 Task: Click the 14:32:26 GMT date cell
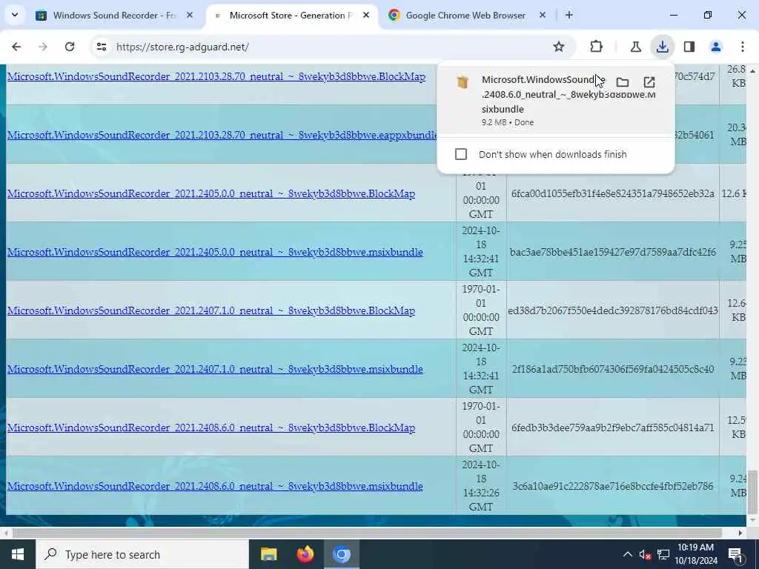[480, 486]
